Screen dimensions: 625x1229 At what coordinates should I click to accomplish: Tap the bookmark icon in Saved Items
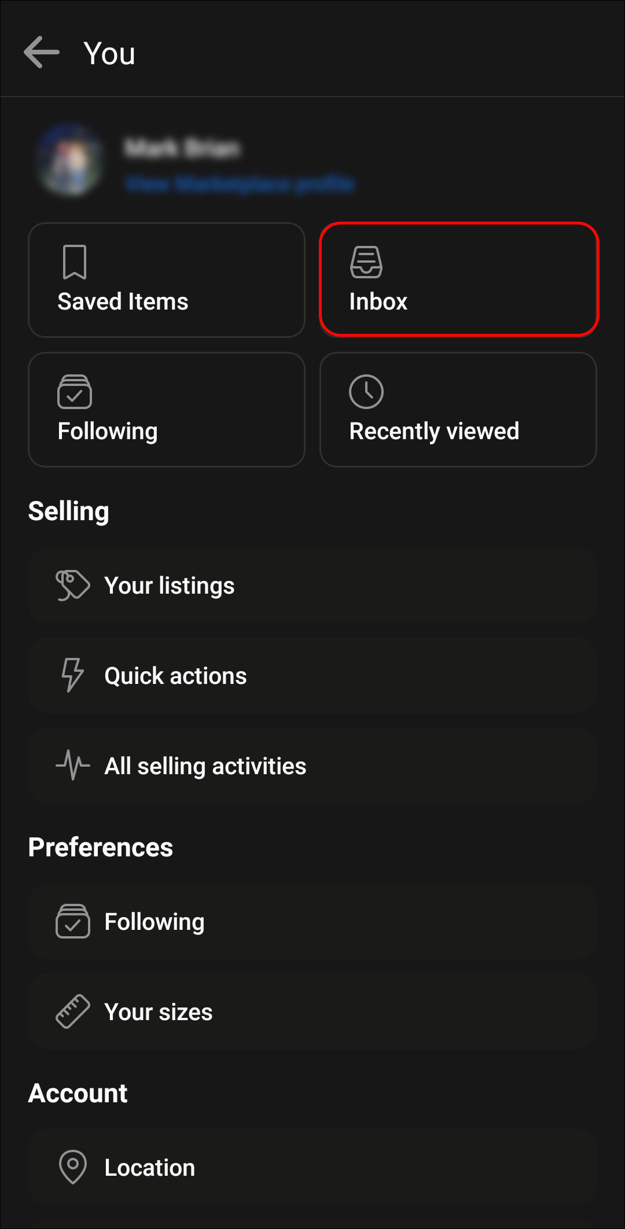pos(75,262)
